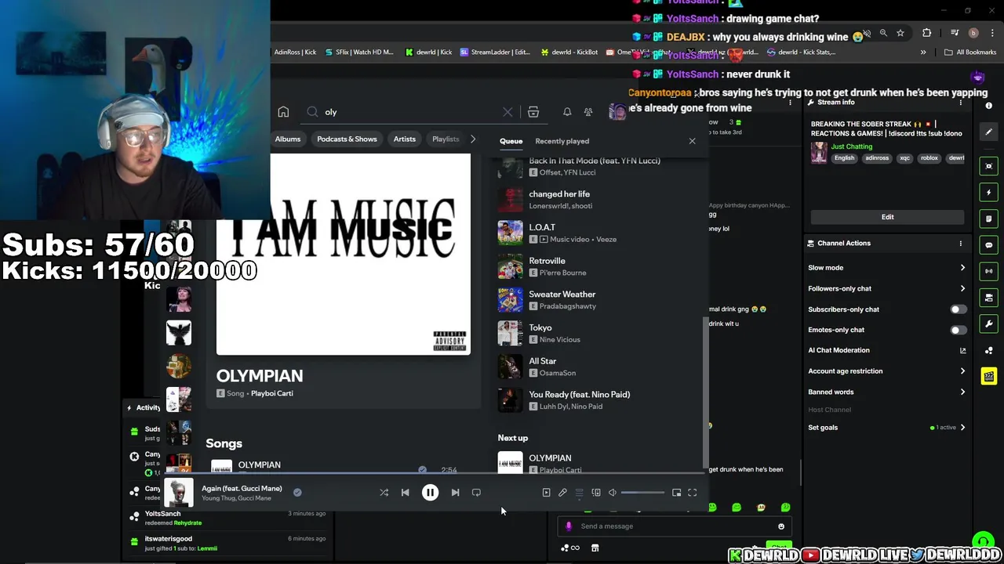Expand Set goals settings
Viewport: 1004px width, 564px height.
coord(962,428)
